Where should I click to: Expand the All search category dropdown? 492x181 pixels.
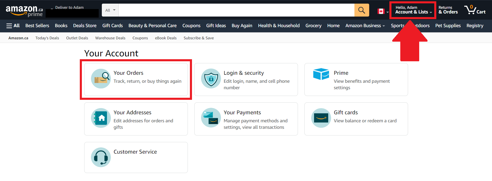(110, 10)
